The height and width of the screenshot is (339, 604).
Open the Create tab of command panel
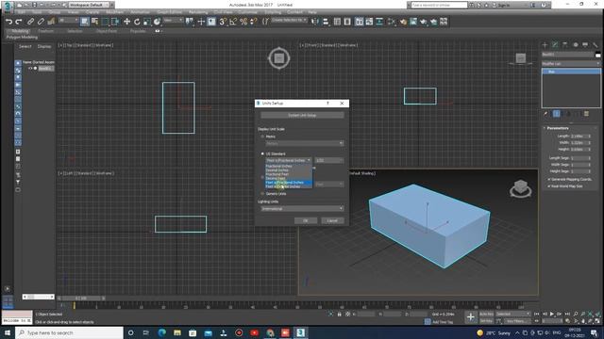545,45
